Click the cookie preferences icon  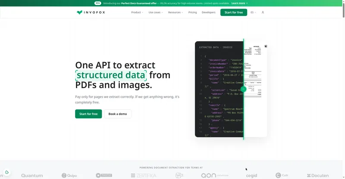[7, 172]
